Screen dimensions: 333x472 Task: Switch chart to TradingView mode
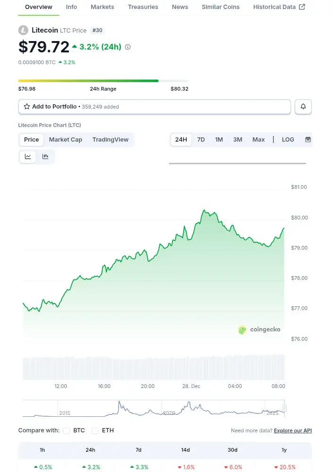[111, 140]
